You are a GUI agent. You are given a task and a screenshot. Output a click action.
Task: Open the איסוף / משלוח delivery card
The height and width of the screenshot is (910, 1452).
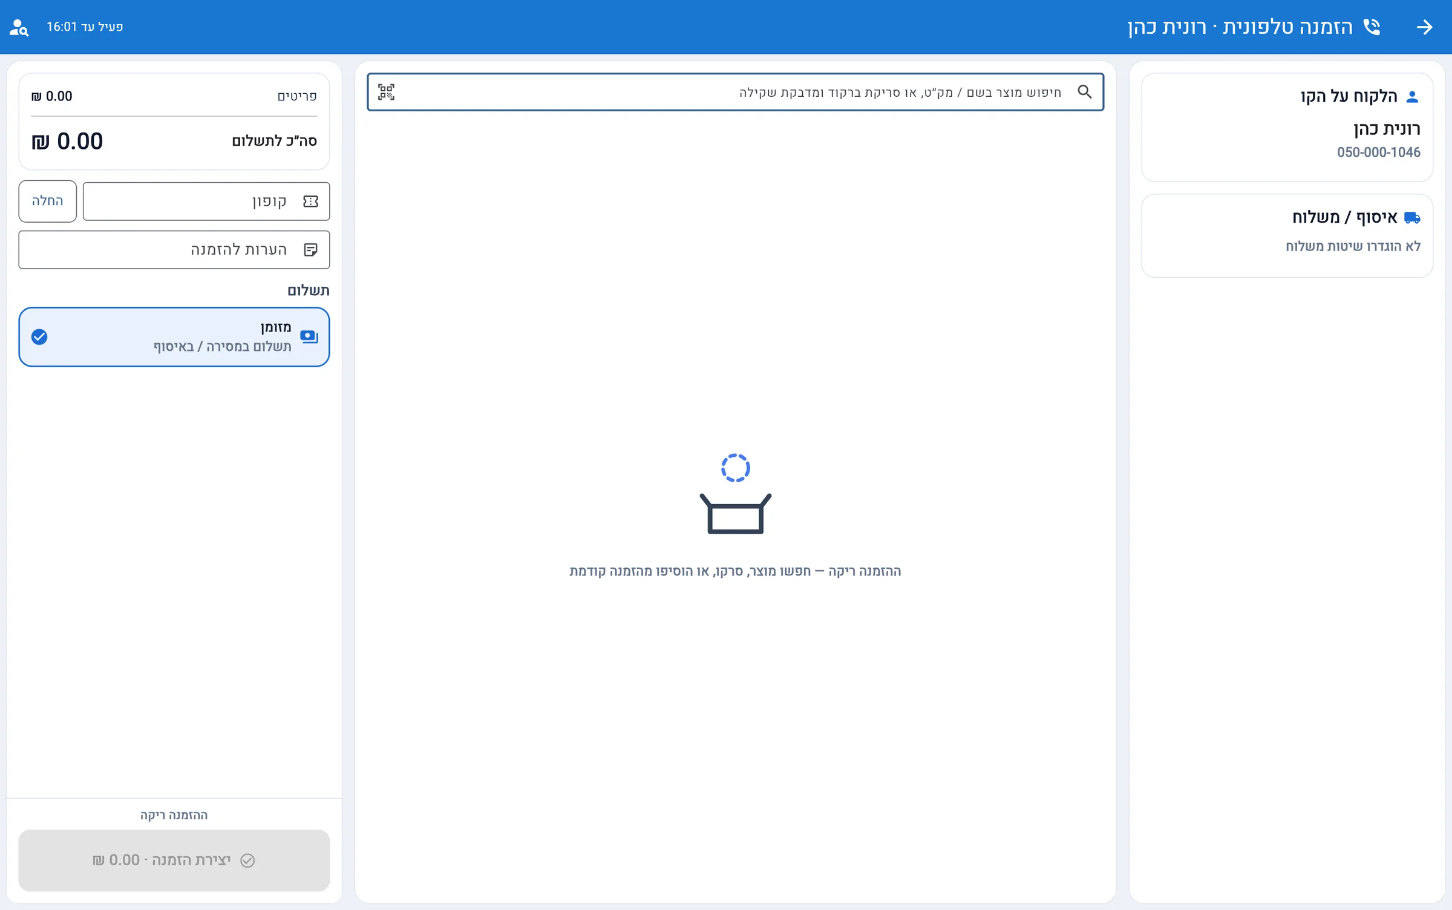[1287, 235]
